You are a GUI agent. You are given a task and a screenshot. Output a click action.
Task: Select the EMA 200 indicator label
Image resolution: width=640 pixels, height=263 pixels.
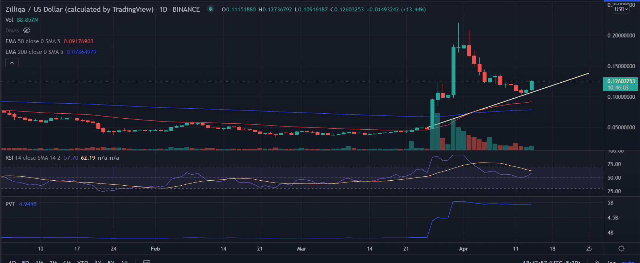coord(34,52)
